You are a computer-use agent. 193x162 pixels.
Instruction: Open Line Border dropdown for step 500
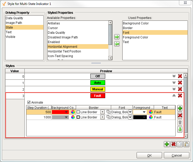(x=102, y=112)
